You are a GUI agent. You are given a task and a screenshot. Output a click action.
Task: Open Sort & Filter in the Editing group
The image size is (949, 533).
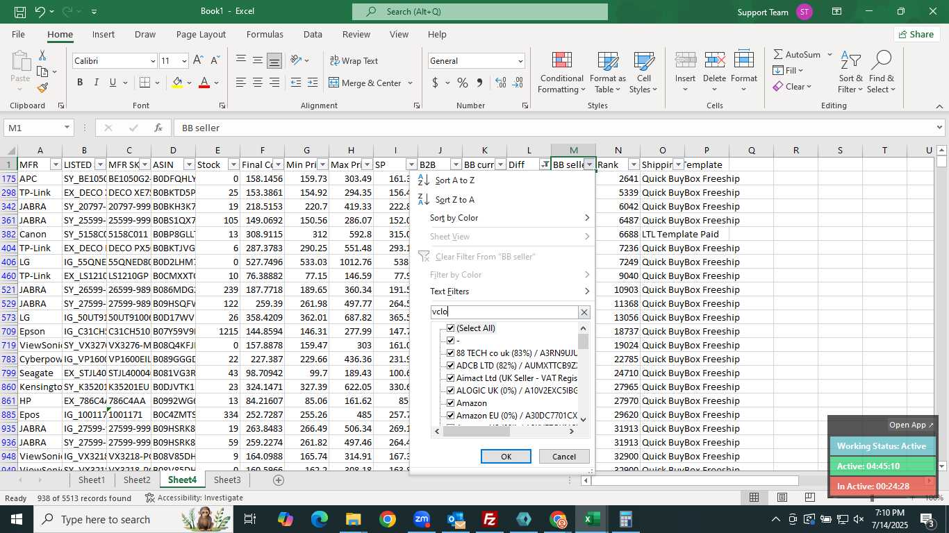[850, 72]
